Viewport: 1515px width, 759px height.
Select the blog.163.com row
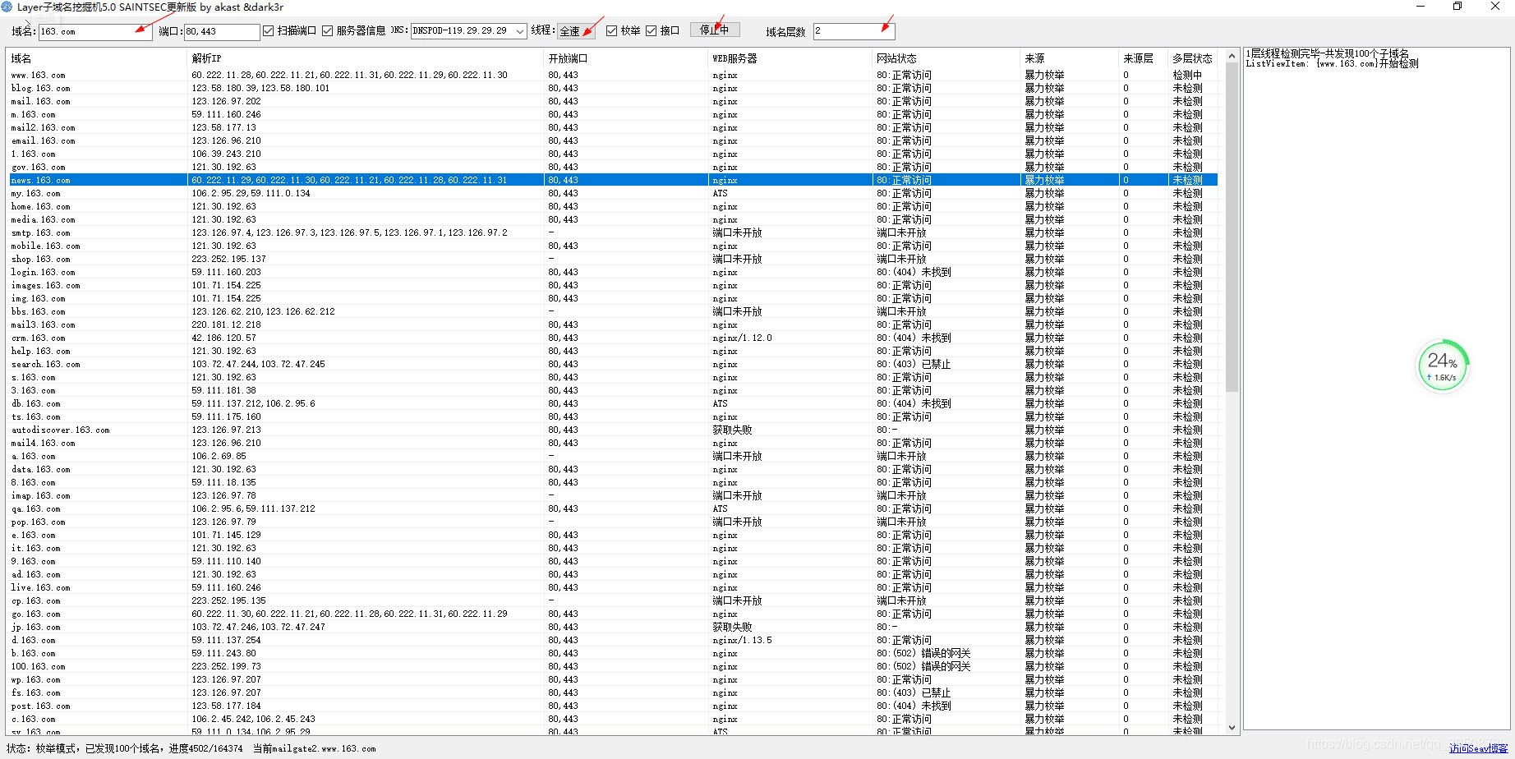[x=613, y=88]
